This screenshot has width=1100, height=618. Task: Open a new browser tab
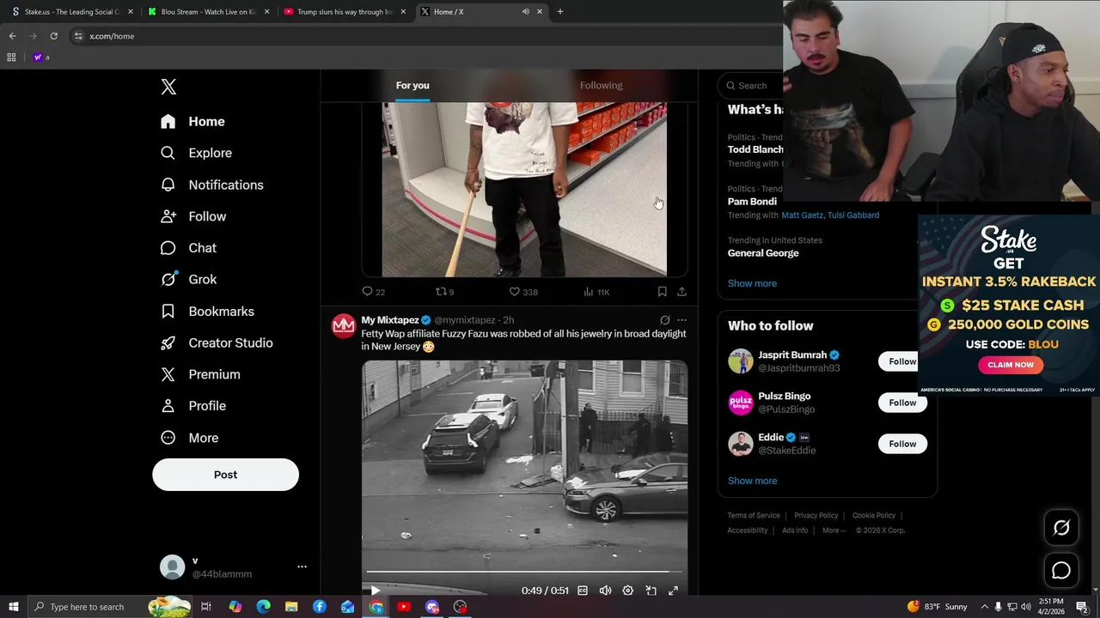[559, 11]
